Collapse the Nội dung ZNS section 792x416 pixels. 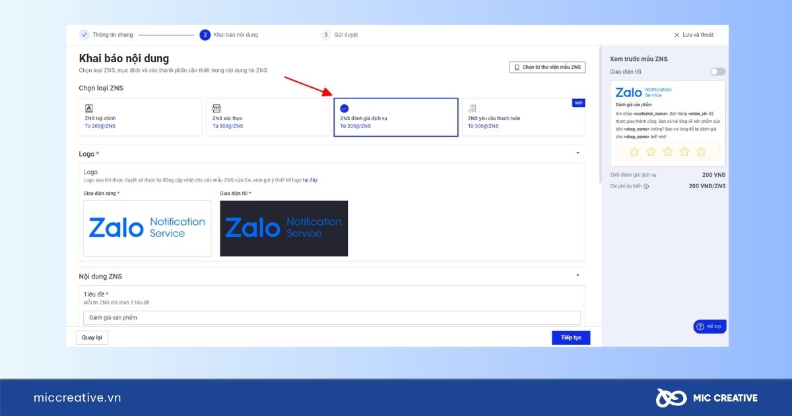point(577,275)
